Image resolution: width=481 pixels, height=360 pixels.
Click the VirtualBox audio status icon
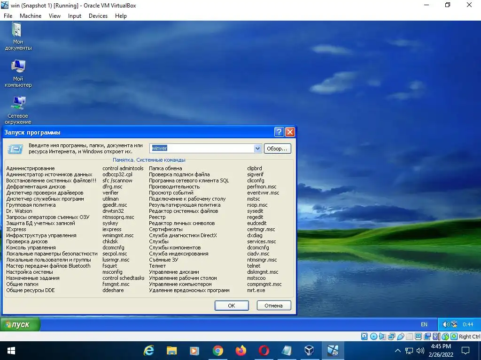click(x=382, y=337)
